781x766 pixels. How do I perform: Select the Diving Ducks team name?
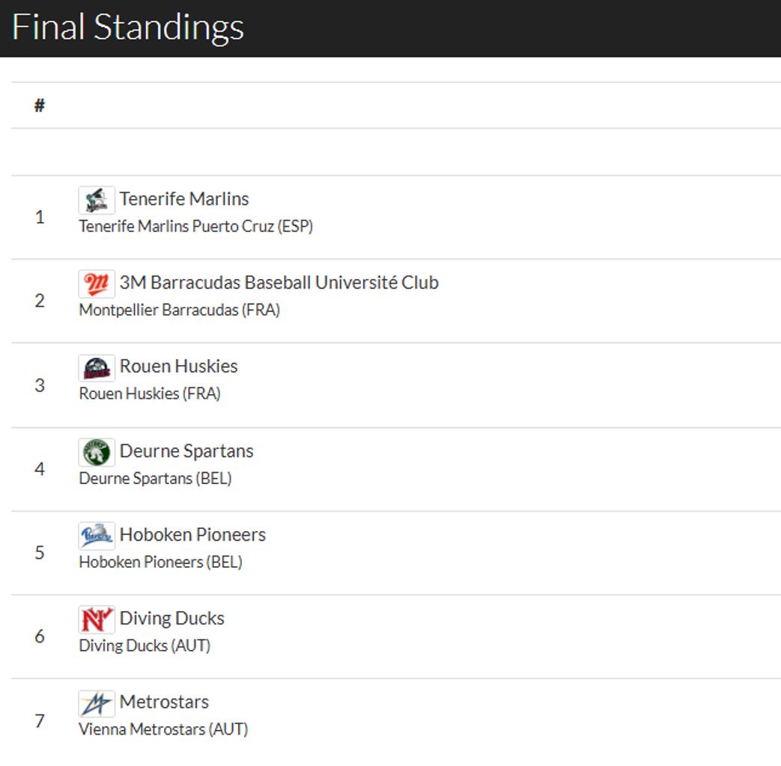pos(171,619)
